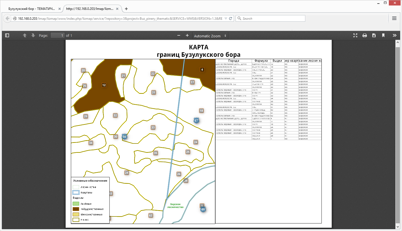Image resolution: width=402 pixels, height=231 pixels.
Task: Click parcel marker 29 on the map
Action: click(x=86, y=116)
